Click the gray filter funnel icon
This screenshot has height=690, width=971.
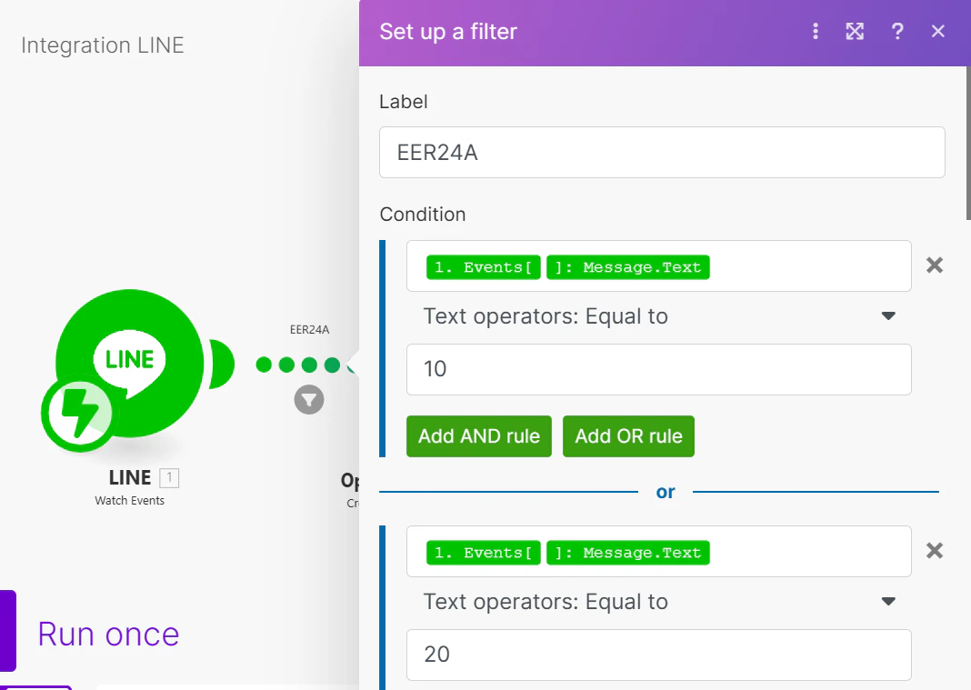309,399
